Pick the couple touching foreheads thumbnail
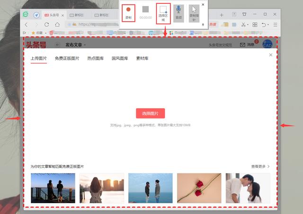This screenshot has height=214, width=303. [248, 188]
